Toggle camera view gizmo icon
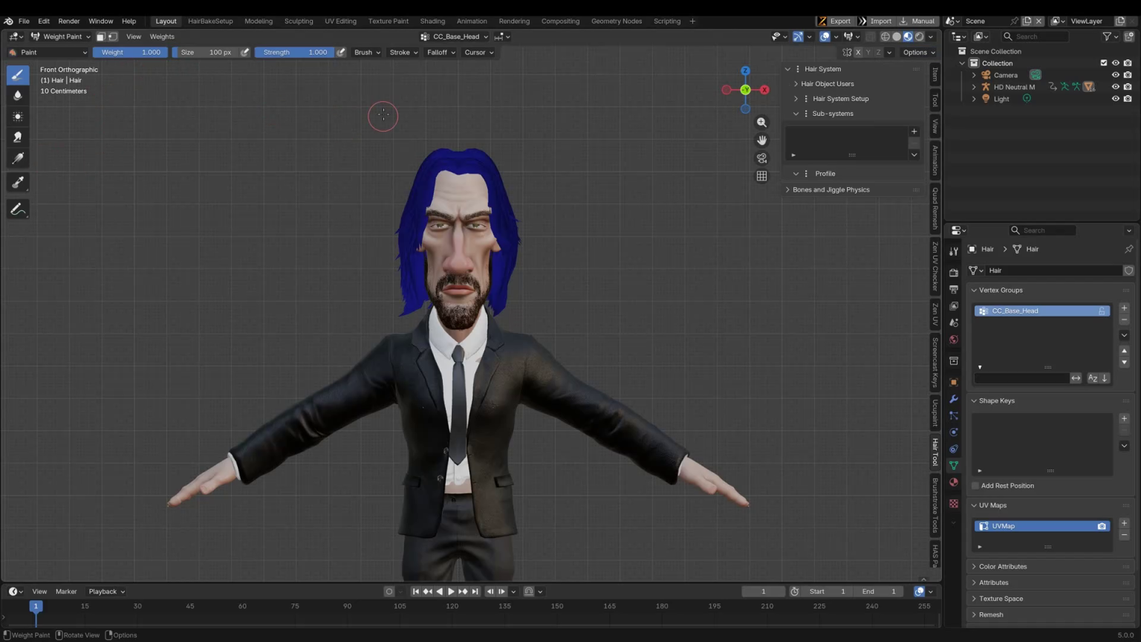The image size is (1141, 642). point(761,158)
